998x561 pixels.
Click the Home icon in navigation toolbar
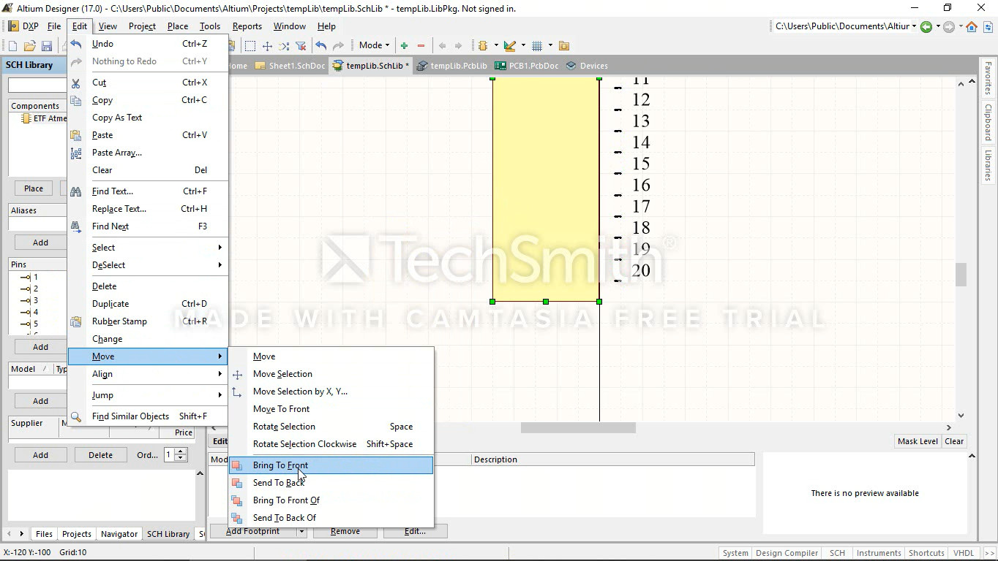point(972,27)
